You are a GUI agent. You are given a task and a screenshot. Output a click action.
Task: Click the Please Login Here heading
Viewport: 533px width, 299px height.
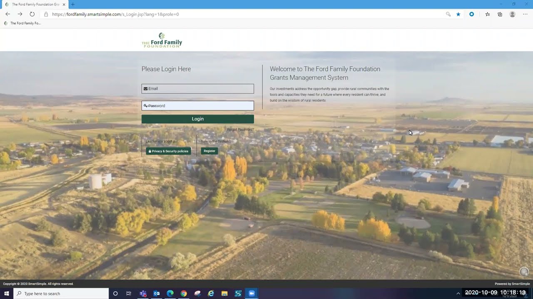pos(166,69)
